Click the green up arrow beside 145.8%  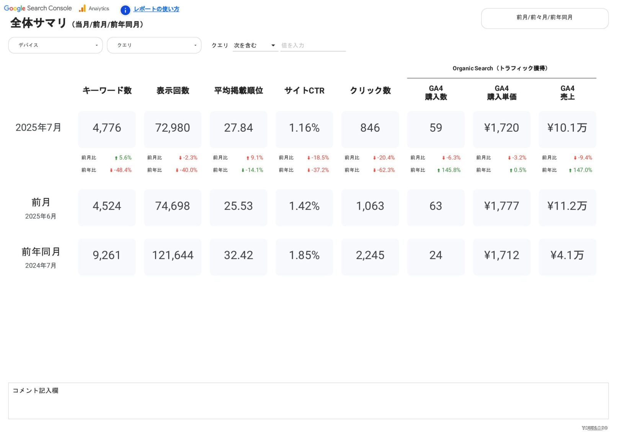(x=439, y=170)
